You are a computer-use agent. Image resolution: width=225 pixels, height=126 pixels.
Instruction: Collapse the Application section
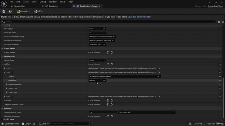(2, 108)
